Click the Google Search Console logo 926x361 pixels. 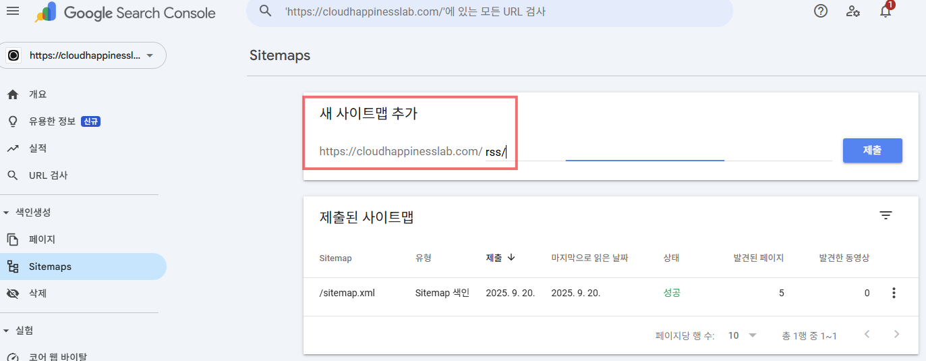[x=125, y=12]
